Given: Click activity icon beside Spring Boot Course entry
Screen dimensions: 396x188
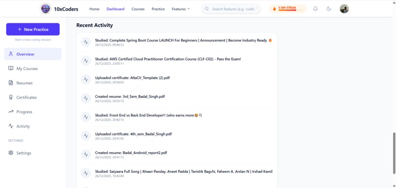Looking at the screenshot, I should pyautogui.click(x=86, y=42).
